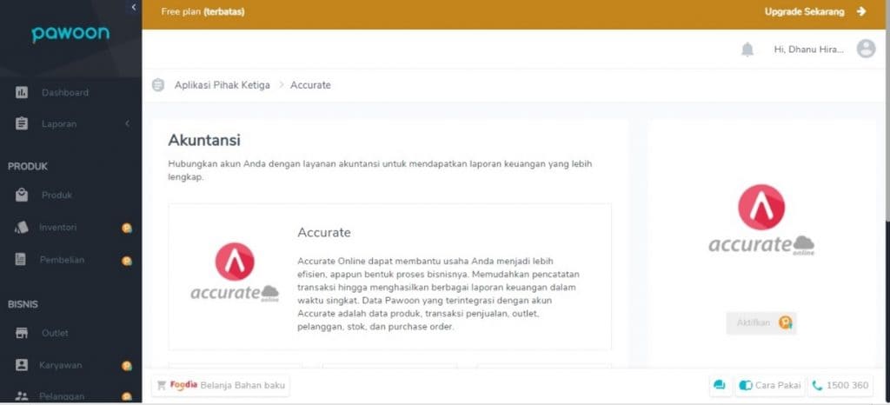Click the Pelanggan people icon
Image resolution: width=890 pixels, height=405 pixels.
(x=22, y=396)
